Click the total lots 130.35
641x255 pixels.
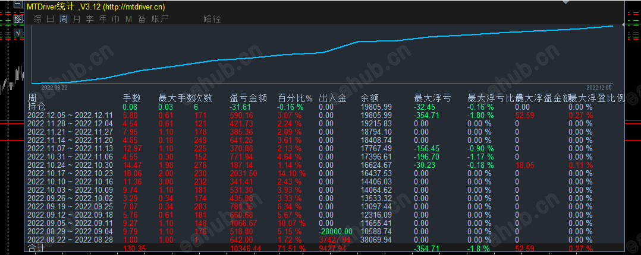pyautogui.click(x=134, y=248)
